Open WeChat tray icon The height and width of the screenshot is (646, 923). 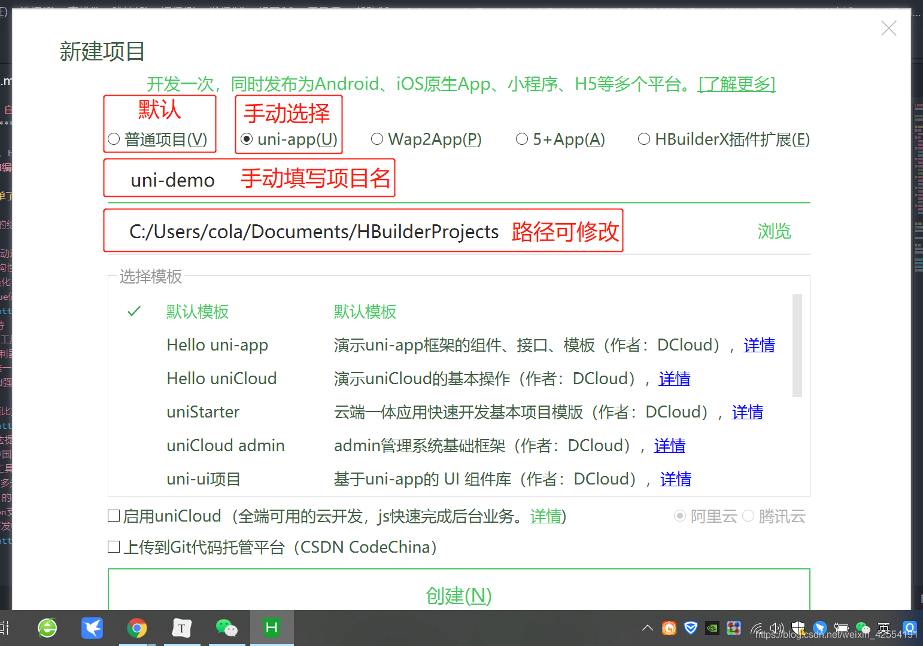click(863, 628)
